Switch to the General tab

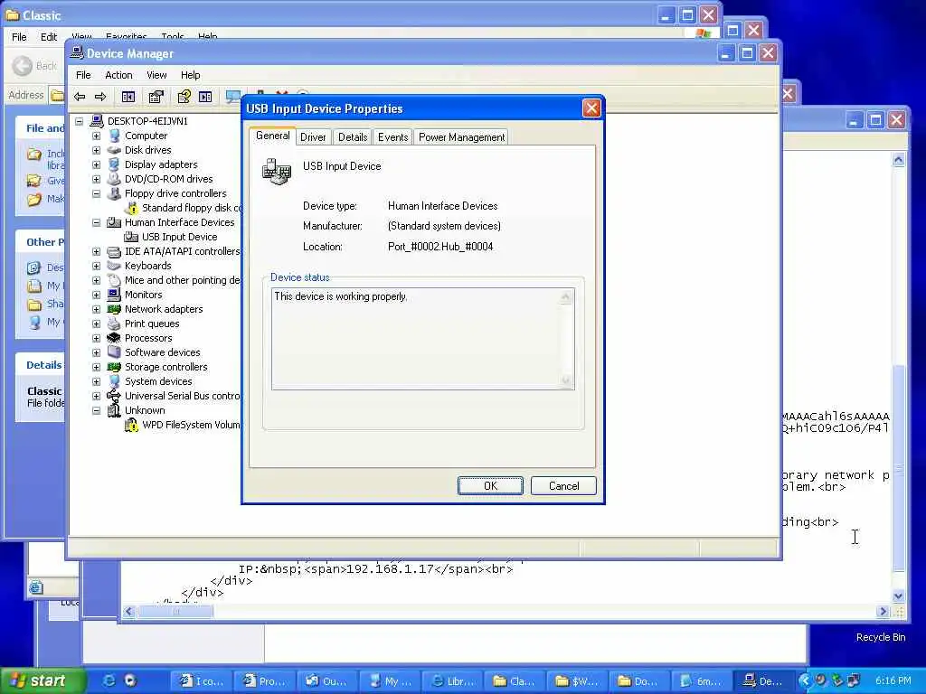point(272,136)
